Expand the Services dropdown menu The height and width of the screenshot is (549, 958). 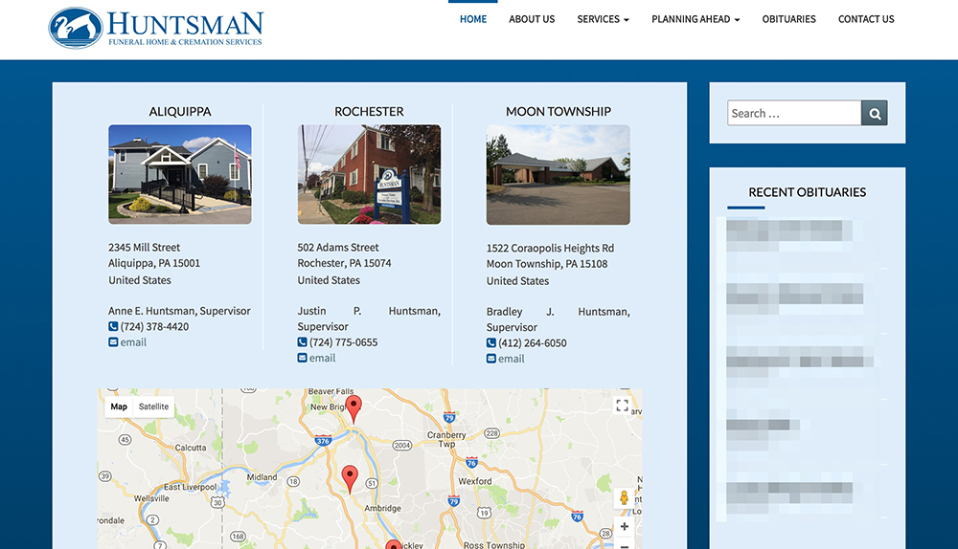603,19
